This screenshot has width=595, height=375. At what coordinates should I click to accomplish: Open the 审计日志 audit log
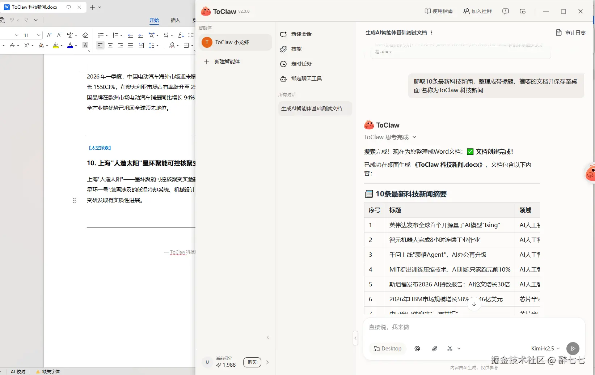click(x=571, y=33)
